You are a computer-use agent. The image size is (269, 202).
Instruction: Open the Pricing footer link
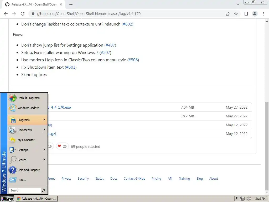[x=156, y=179]
